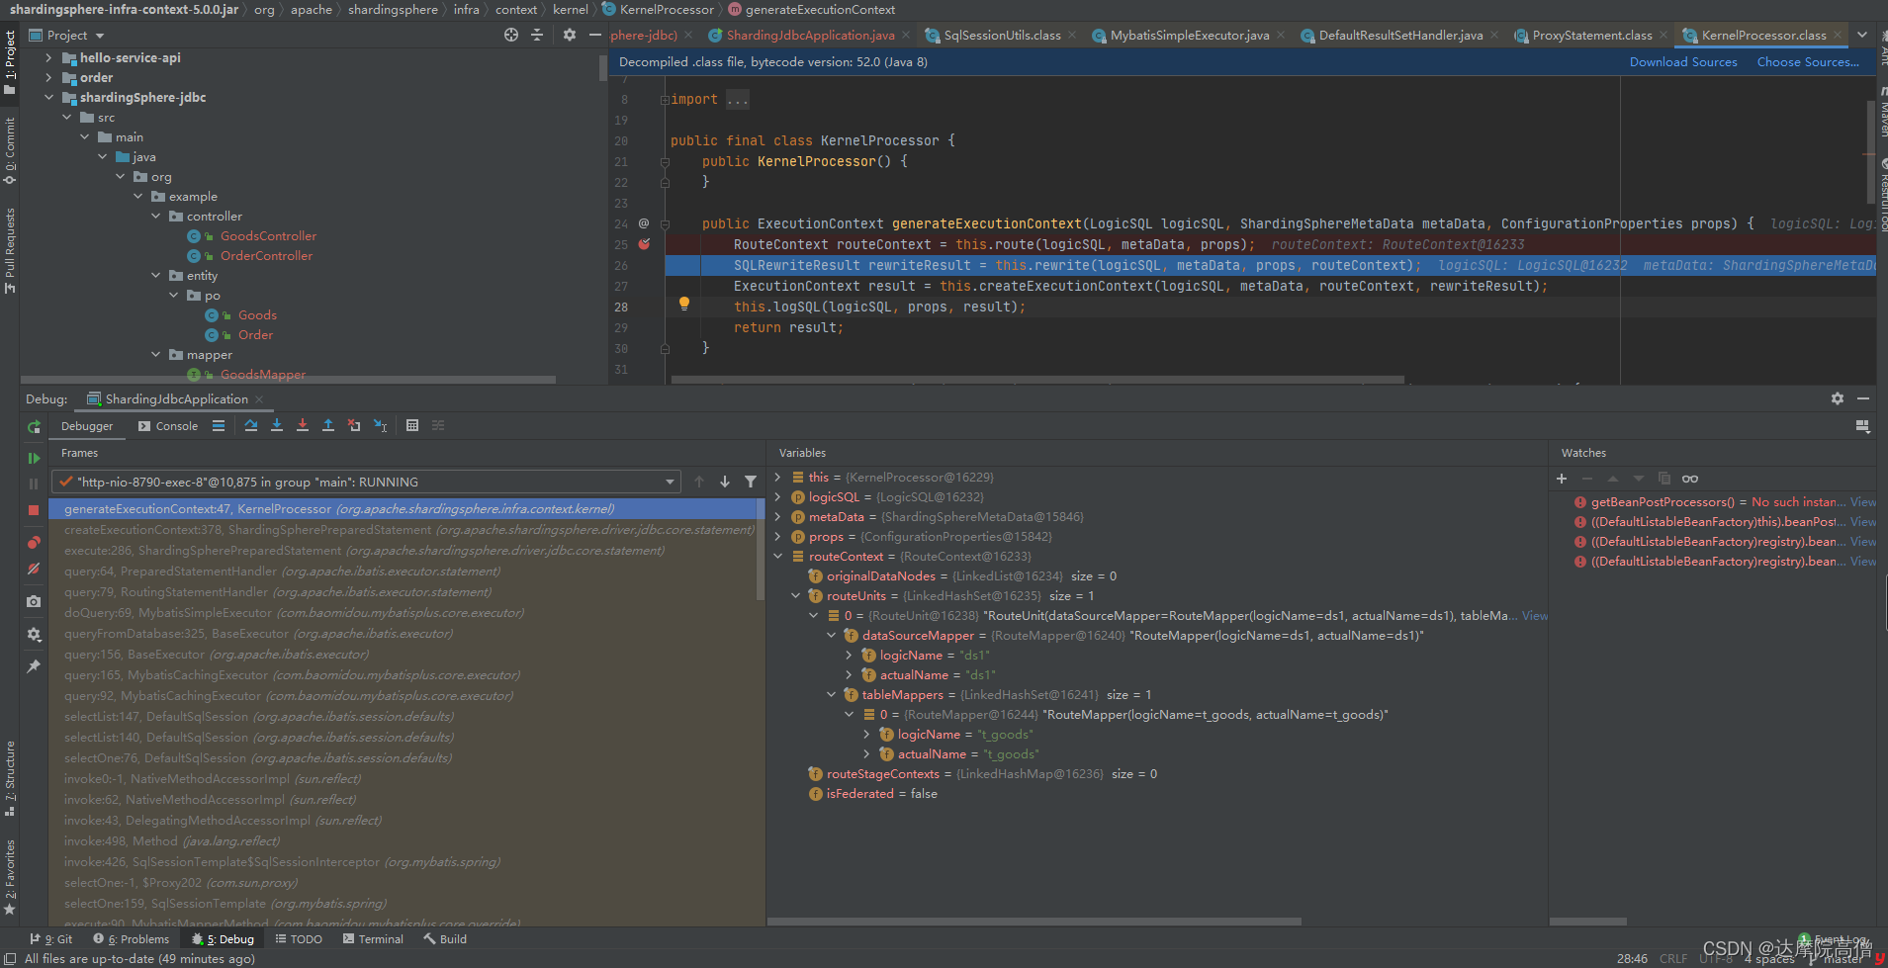Click show watches in variables glasses icon

click(1690, 479)
